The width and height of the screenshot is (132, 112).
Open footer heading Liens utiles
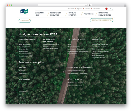point(23,92)
